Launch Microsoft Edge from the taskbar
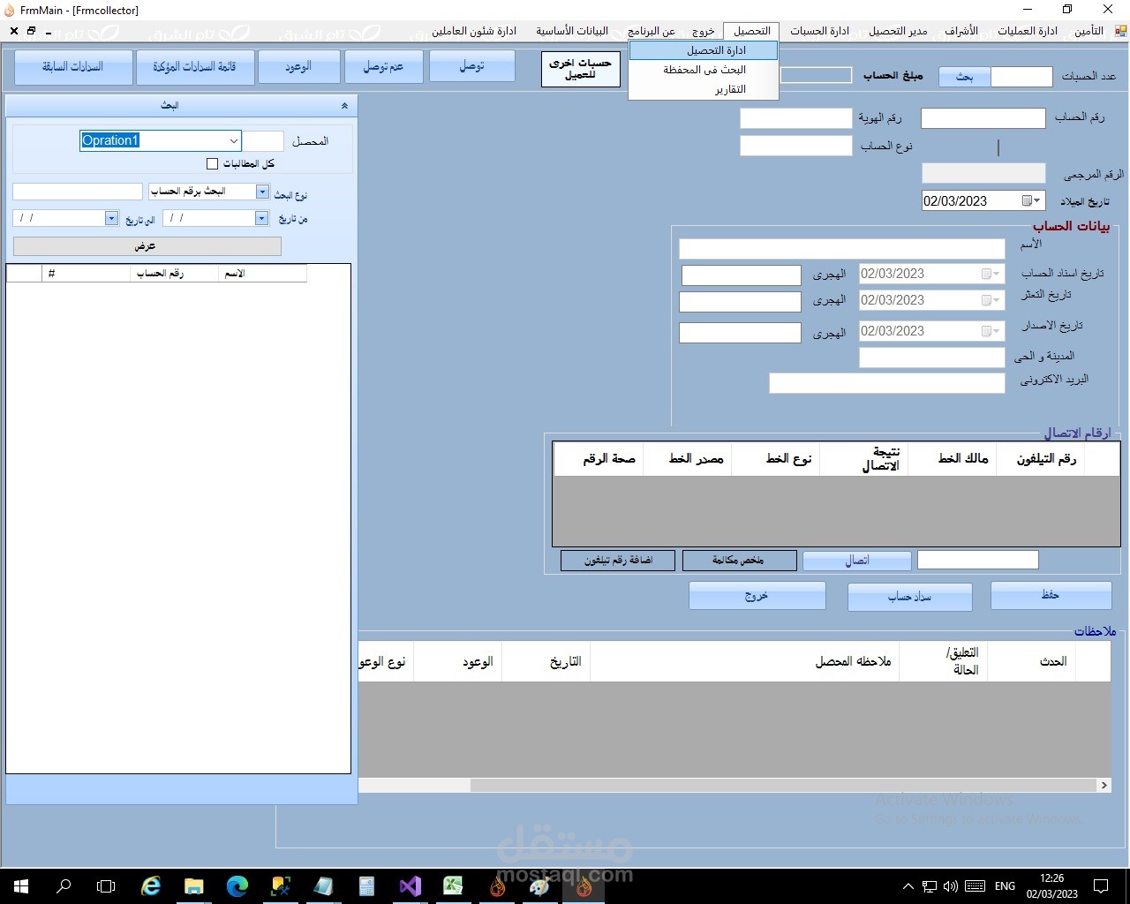Viewport: 1130px width, 904px height. click(x=237, y=885)
